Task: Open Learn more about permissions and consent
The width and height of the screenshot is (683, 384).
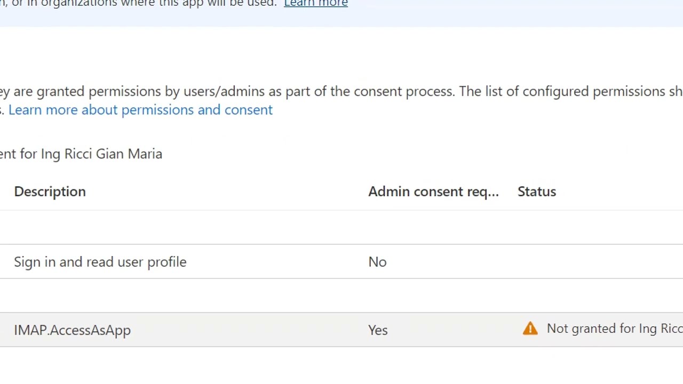Action: point(140,110)
